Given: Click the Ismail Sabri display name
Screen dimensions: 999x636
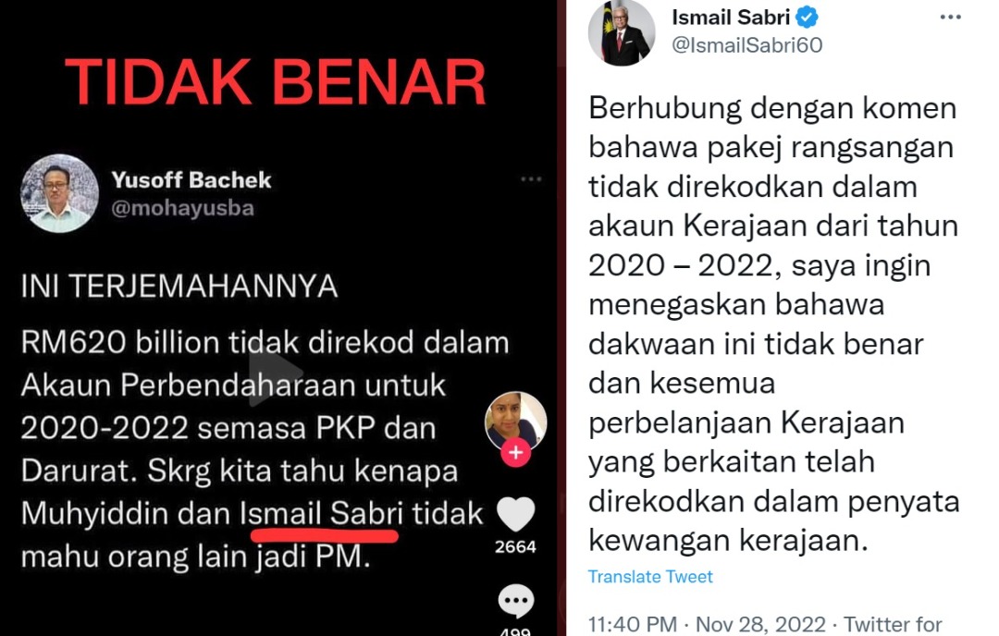Looking at the screenshot, I should point(731,18).
